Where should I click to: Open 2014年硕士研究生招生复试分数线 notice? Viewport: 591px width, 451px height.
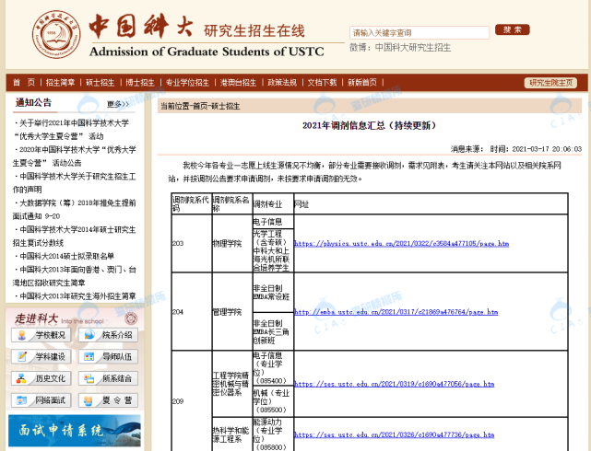tap(75, 237)
